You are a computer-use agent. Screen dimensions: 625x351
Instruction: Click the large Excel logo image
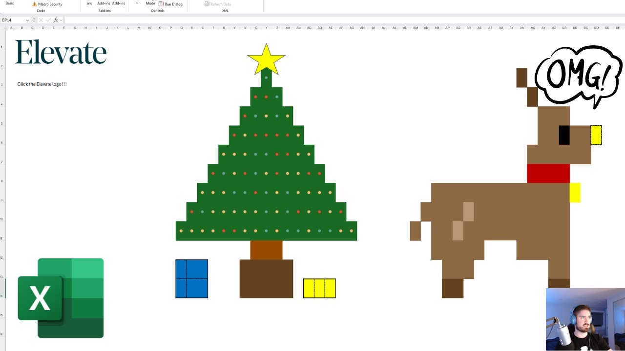point(61,298)
